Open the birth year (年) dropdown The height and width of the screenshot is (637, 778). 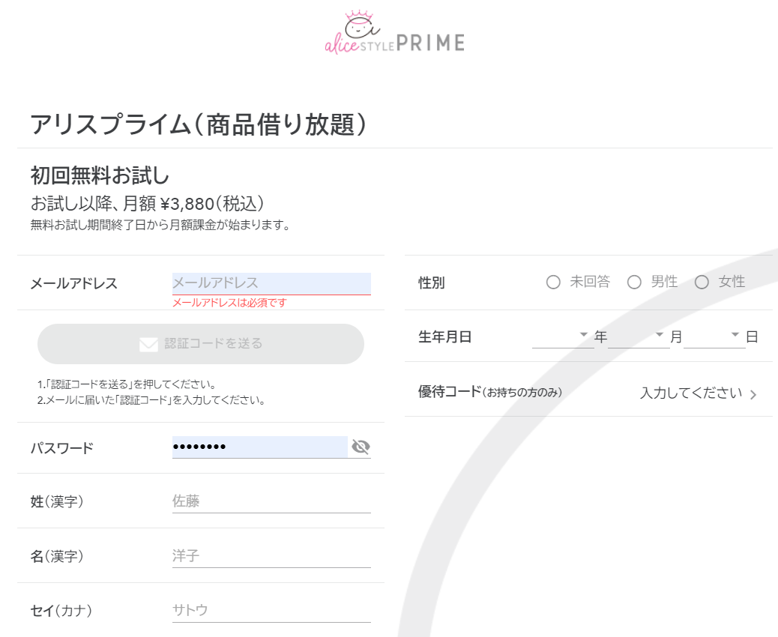coord(562,336)
